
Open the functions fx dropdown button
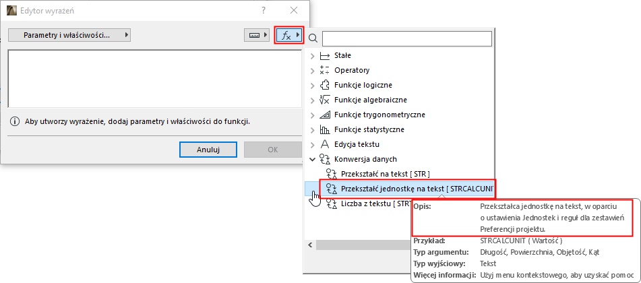290,35
